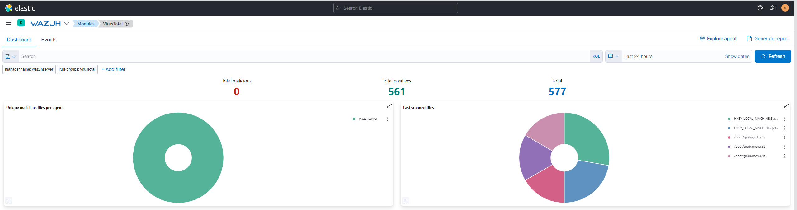The width and height of the screenshot is (797, 210).
Task: Toggle the KQL query language switch
Action: pos(596,56)
